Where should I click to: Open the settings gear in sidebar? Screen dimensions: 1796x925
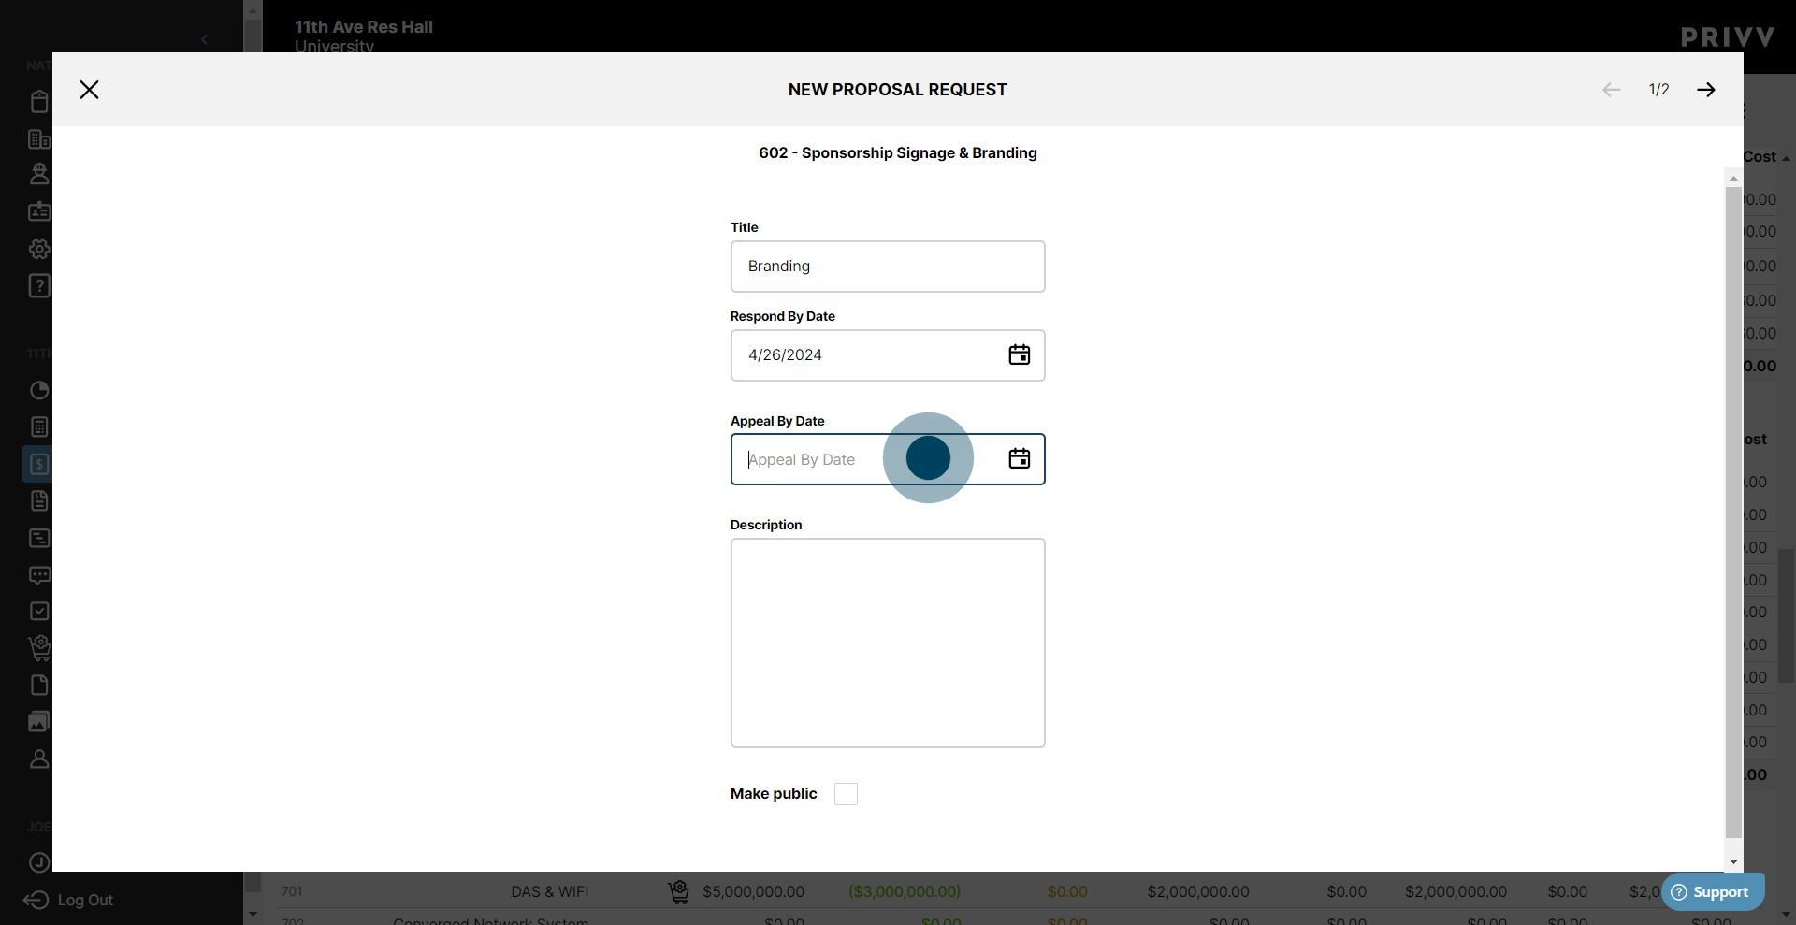tap(39, 249)
